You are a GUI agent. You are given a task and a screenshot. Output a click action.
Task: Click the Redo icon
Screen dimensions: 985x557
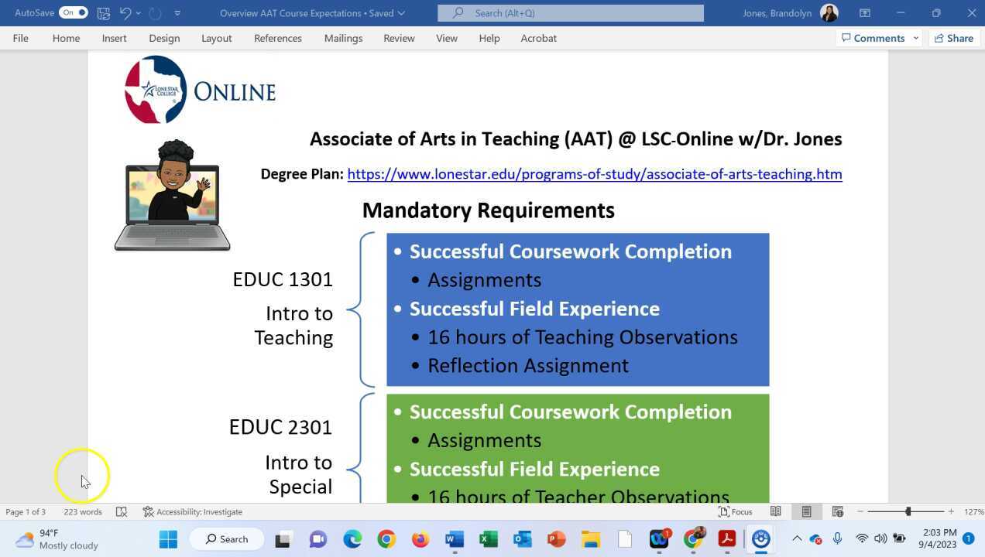tap(154, 13)
